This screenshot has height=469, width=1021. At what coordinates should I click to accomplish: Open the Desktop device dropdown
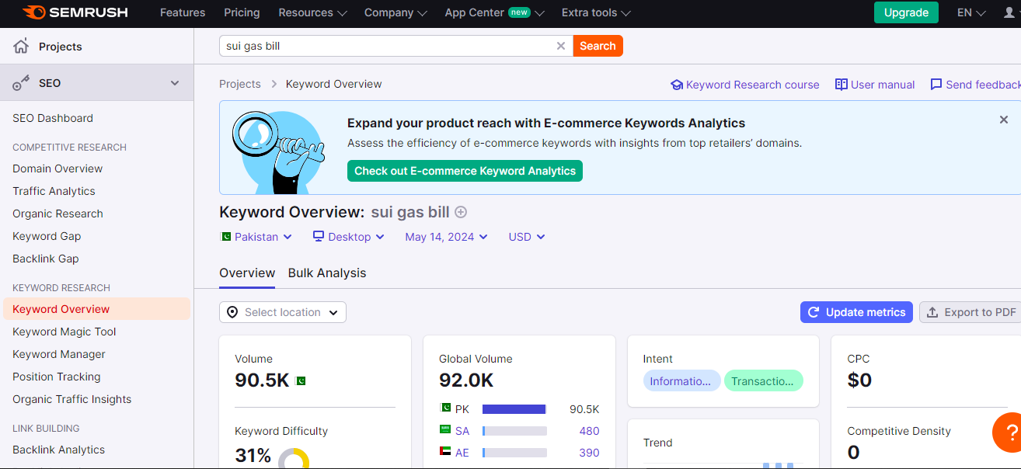pos(348,237)
